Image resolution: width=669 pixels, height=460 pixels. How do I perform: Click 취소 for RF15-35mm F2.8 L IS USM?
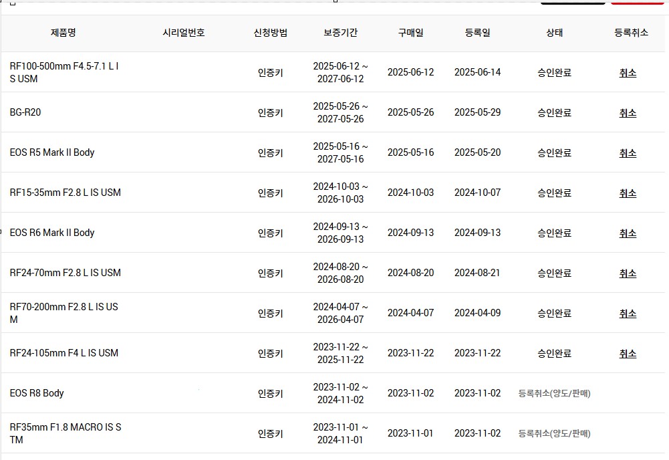[627, 193]
